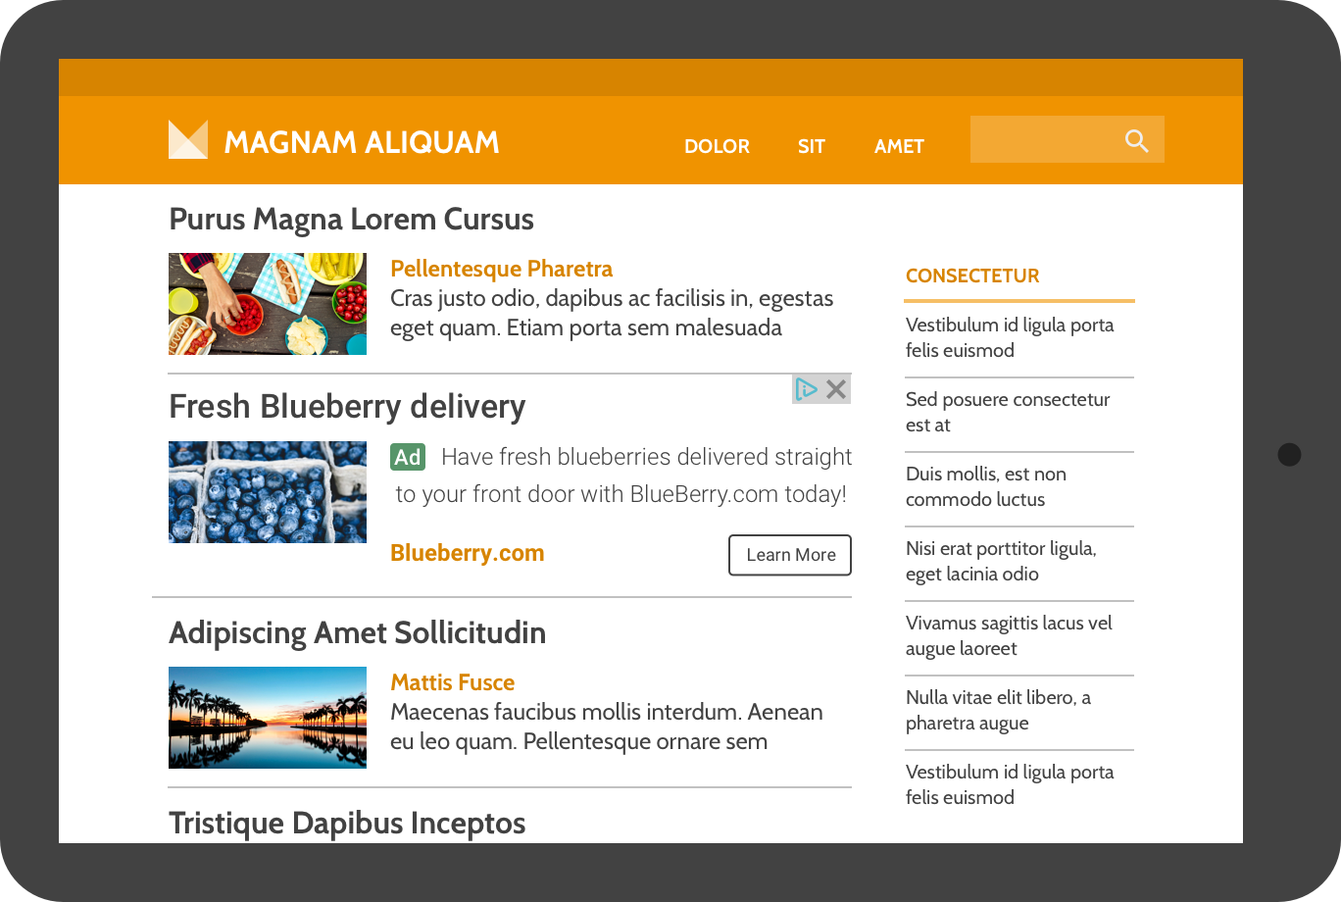Open the palm tree sunset thumbnail

268,718
